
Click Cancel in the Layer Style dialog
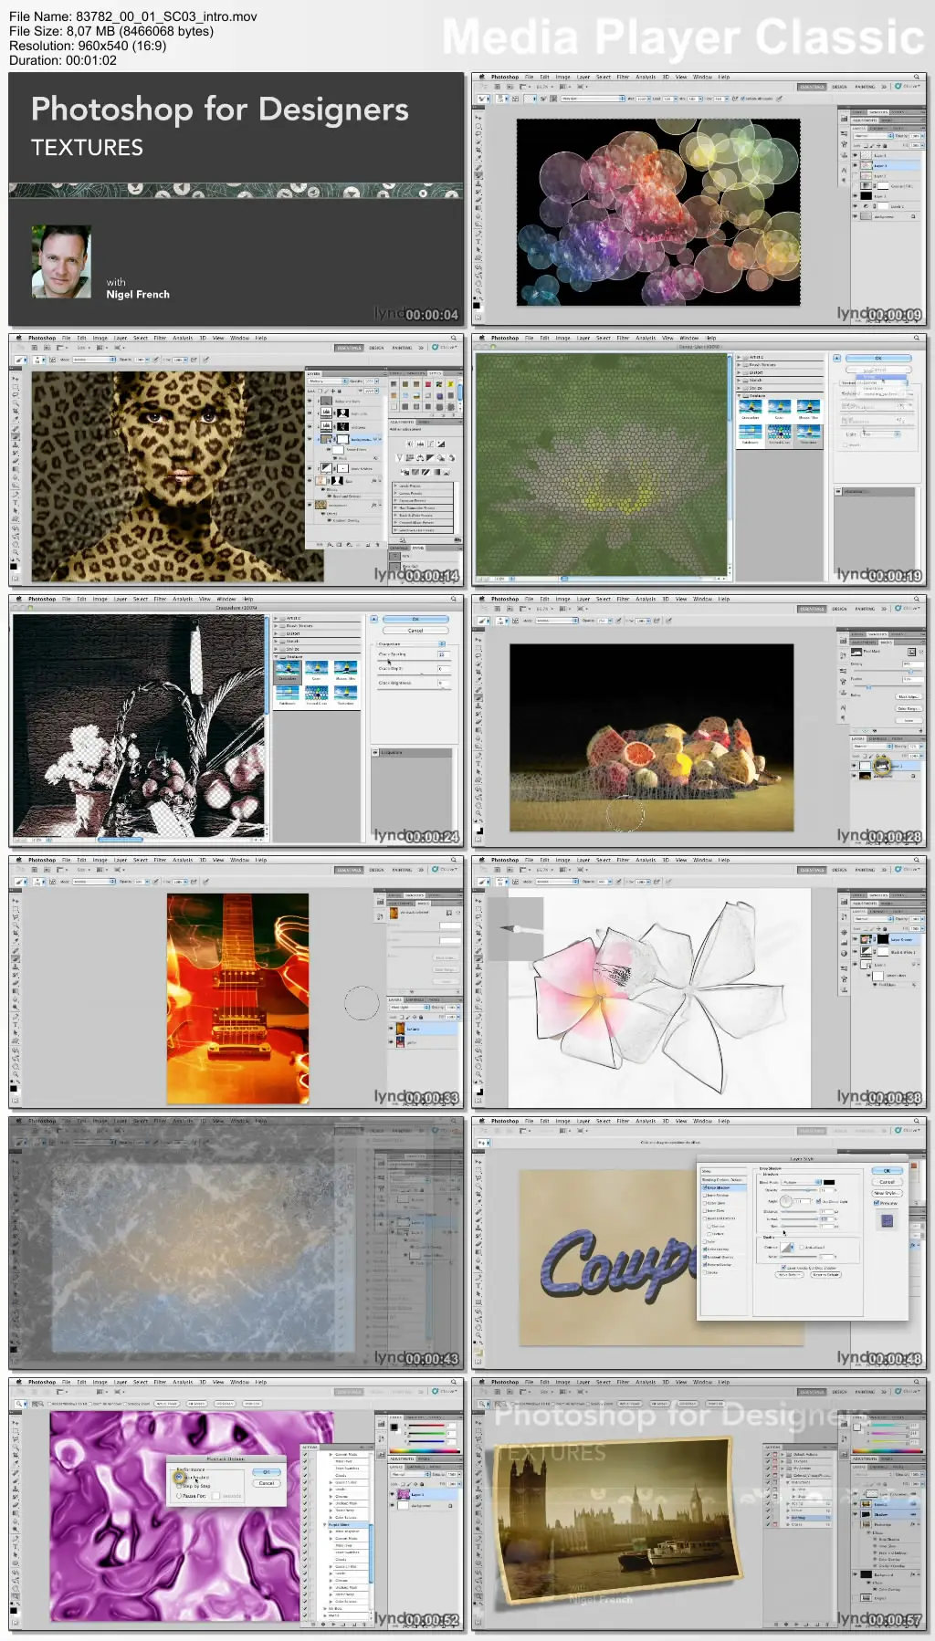(x=887, y=1182)
